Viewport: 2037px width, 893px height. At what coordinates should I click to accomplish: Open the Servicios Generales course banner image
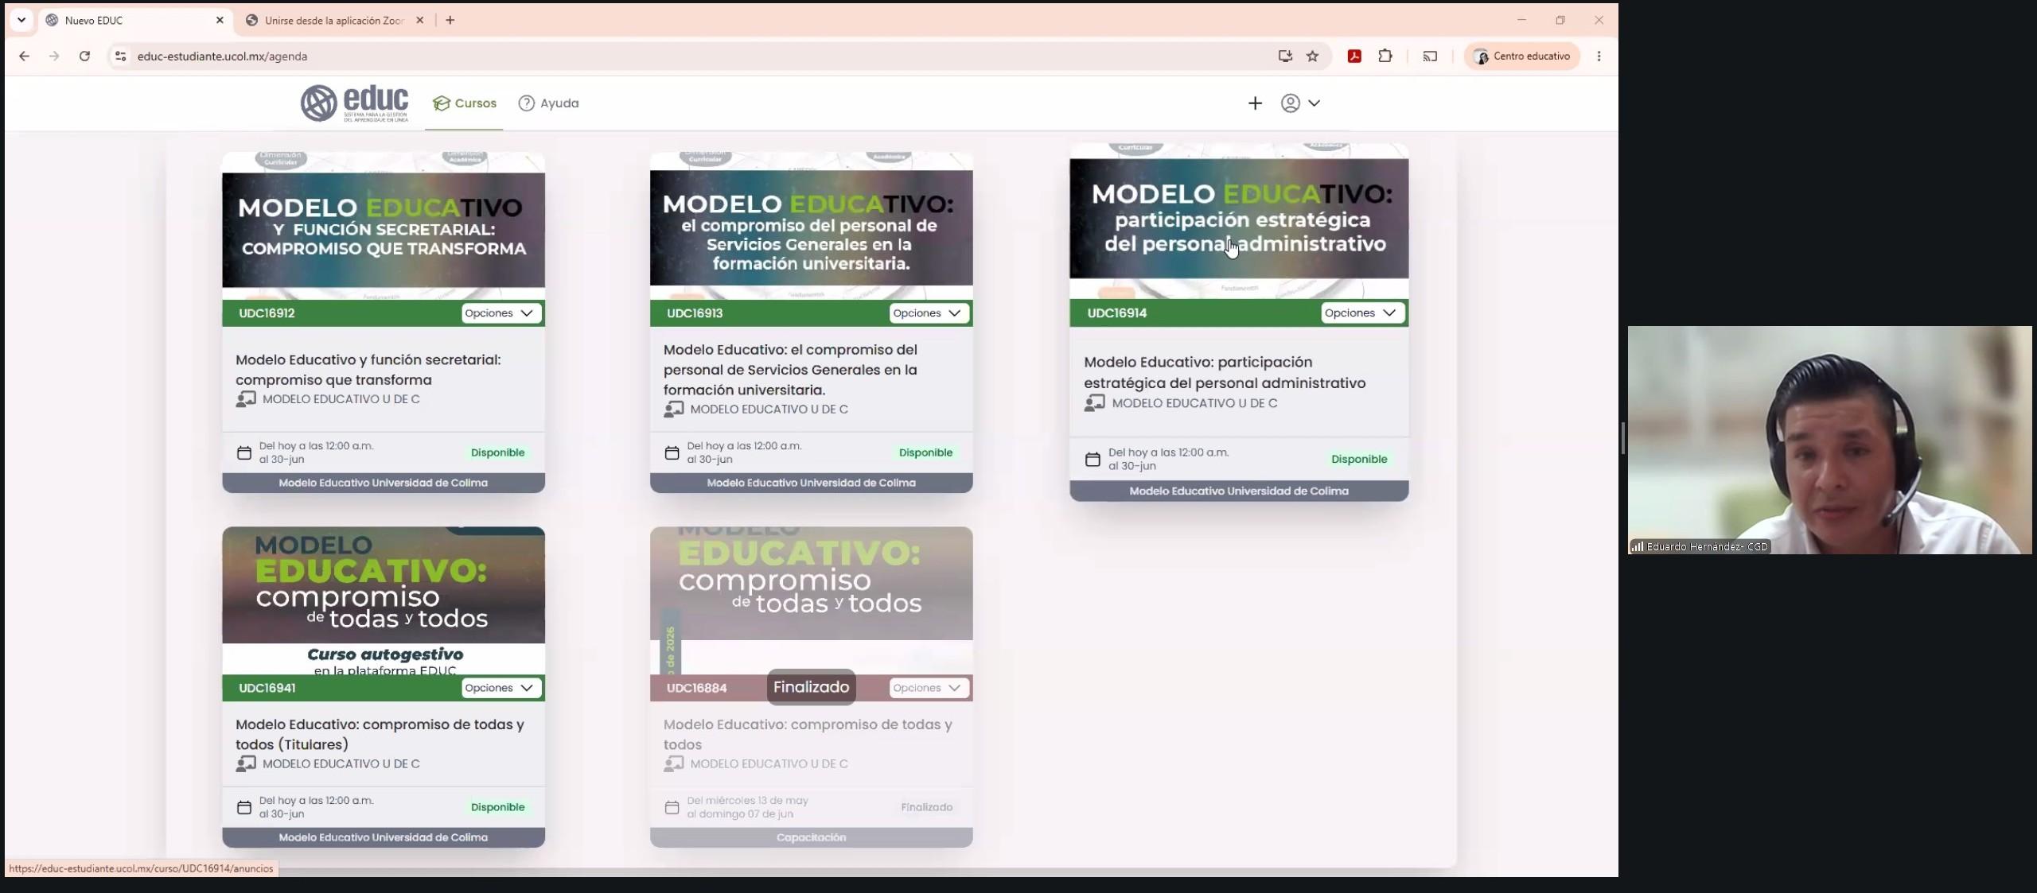point(811,226)
